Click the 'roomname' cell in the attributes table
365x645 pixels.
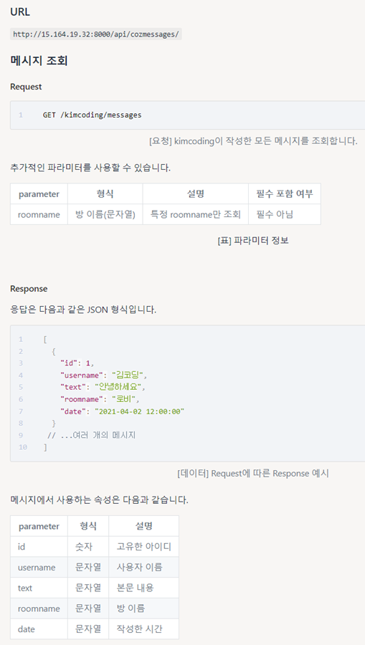39,608
